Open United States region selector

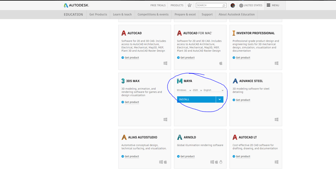251,5
